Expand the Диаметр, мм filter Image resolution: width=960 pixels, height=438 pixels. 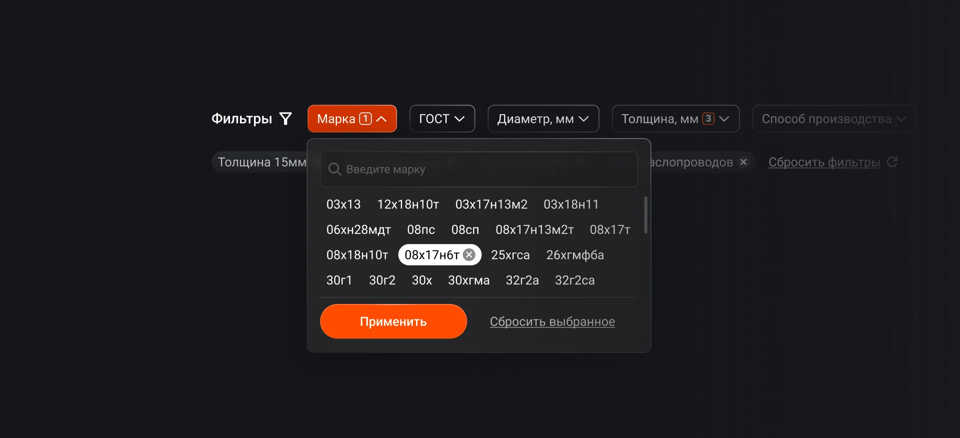[x=543, y=118]
